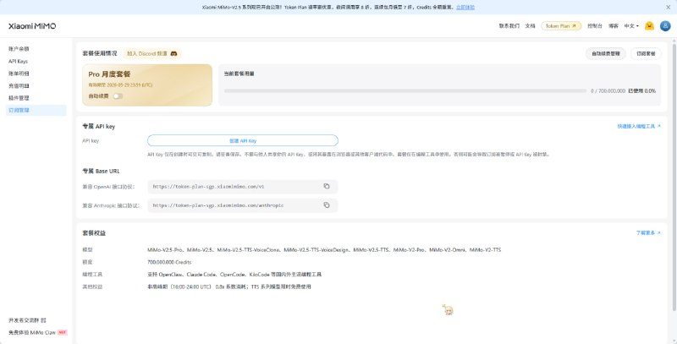Click the '700,000,000 Credits' value
Screen dimensions: 677x344
(169, 262)
